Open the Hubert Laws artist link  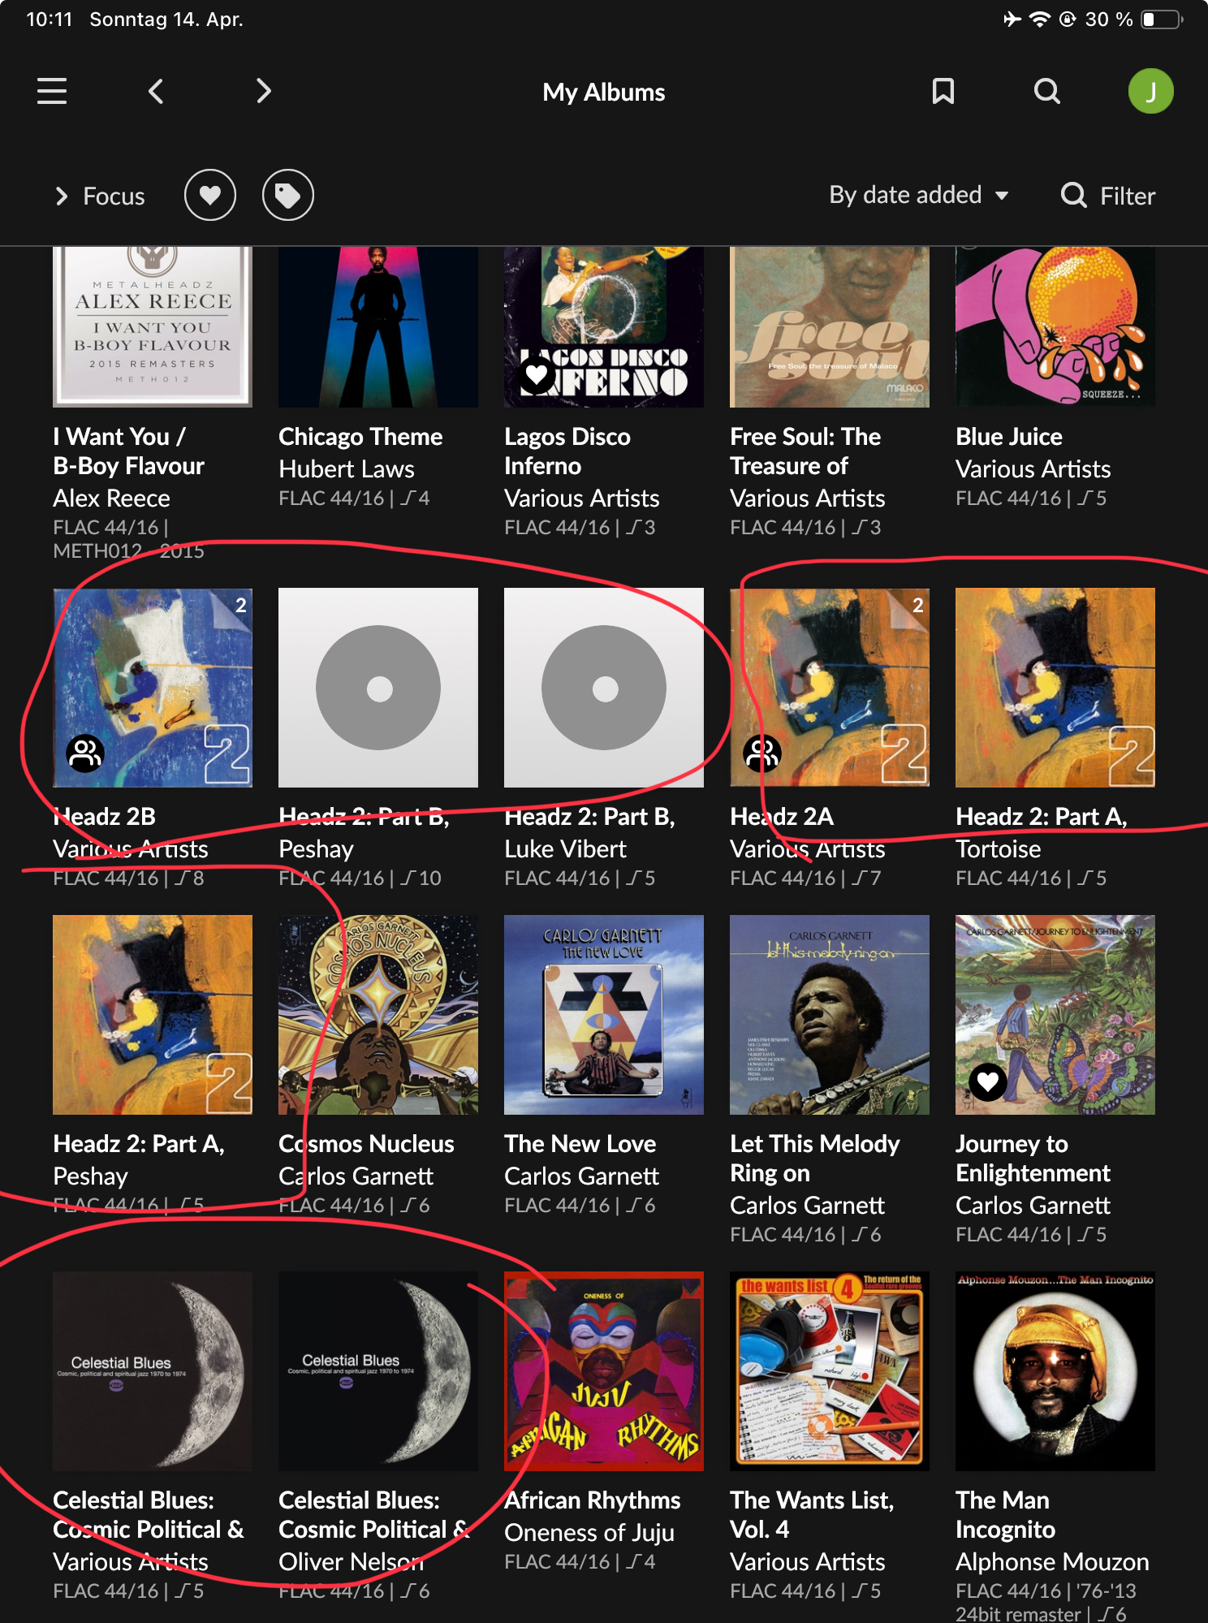pyautogui.click(x=347, y=468)
